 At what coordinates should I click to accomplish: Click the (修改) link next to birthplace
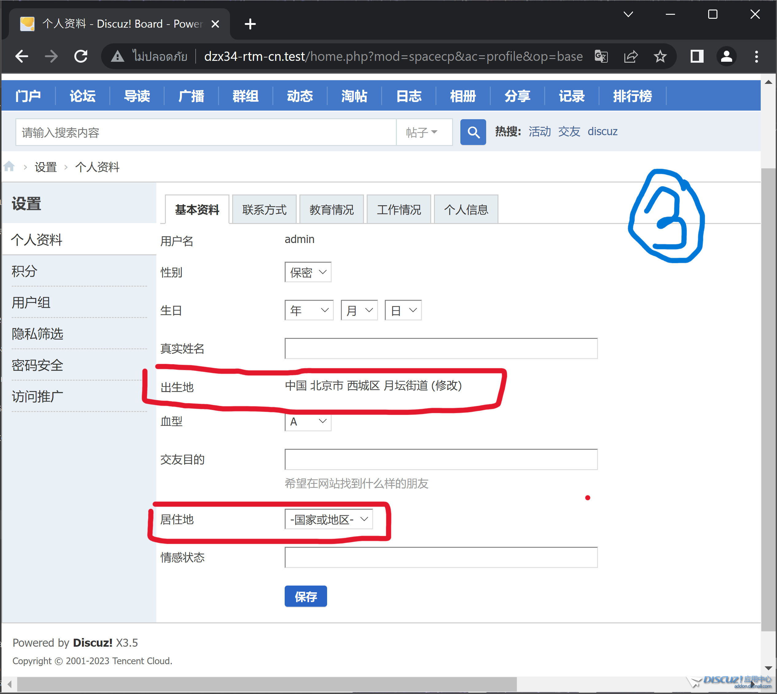point(447,386)
